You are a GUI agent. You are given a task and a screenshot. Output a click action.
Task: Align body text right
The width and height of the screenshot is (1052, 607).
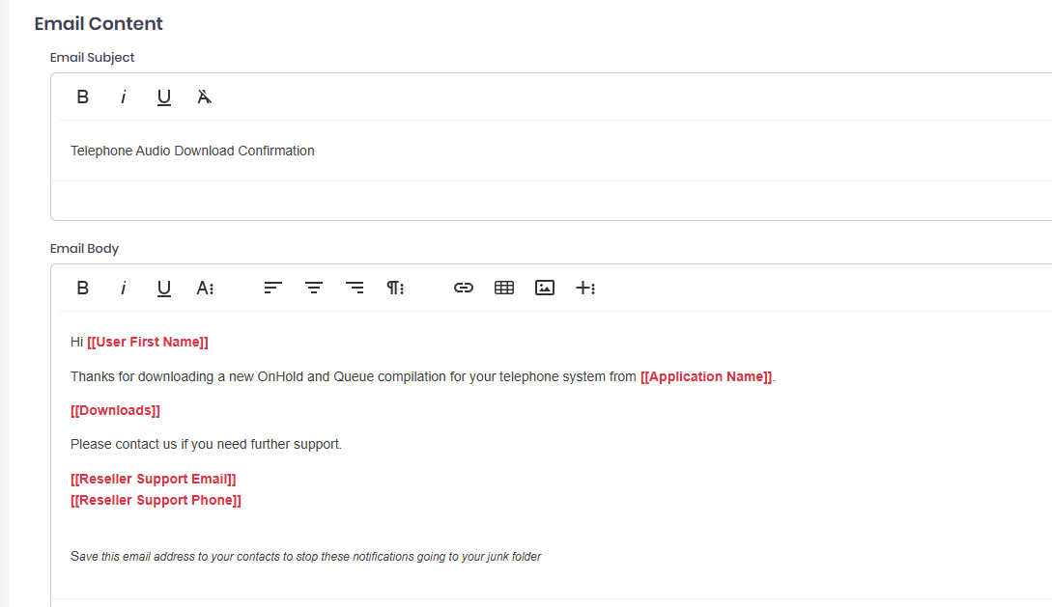pyautogui.click(x=355, y=289)
